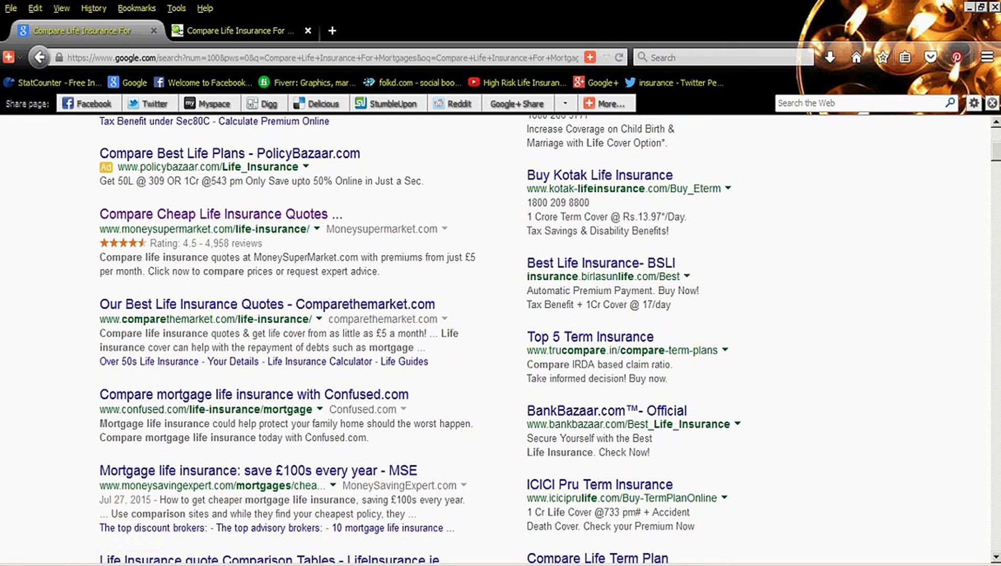The width and height of the screenshot is (1001, 566).
Task: Open the Firefox hamburger menu
Action: pos(987,57)
